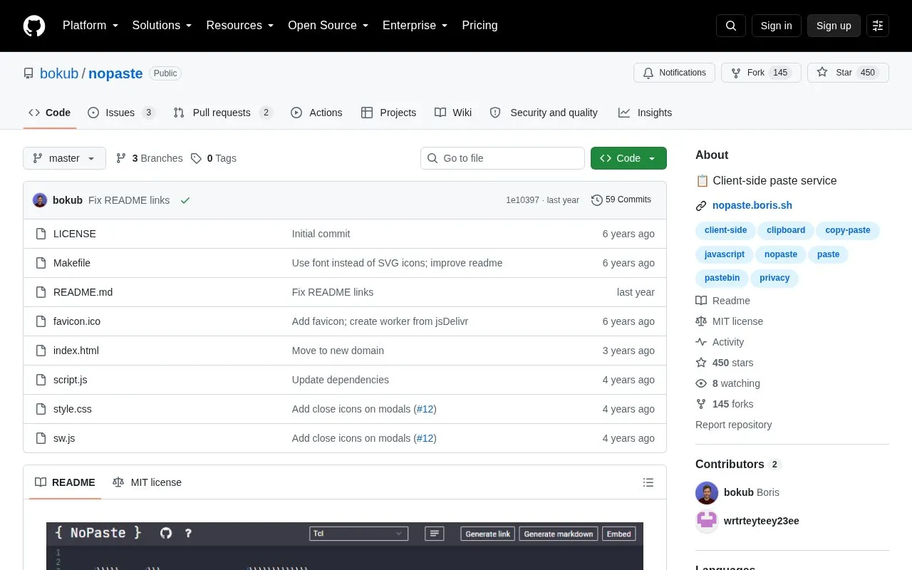This screenshot has height=570, width=912.
Task: Star the nopaste repository
Action: pyautogui.click(x=848, y=73)
